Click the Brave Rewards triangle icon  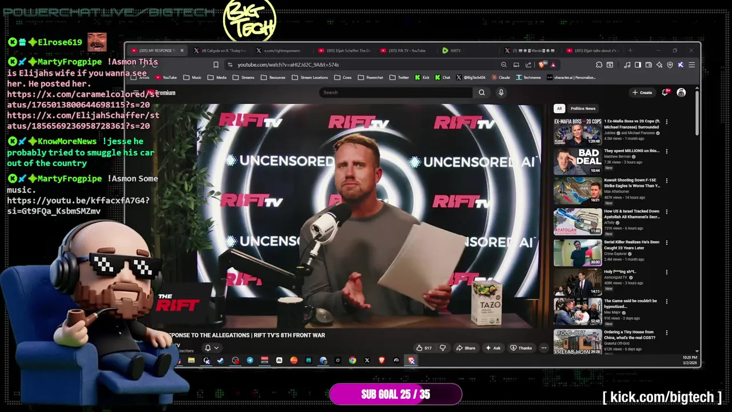coord(553,65)
